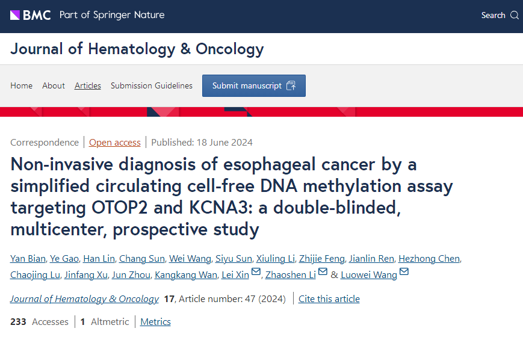Open author Kangkang Wan's details
Screen dimensions: 523x343
coord(185,275)
